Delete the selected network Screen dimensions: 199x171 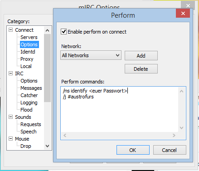pos(141,69)
